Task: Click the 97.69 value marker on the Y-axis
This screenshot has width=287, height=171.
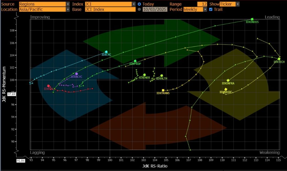Action: click(19, 94)
